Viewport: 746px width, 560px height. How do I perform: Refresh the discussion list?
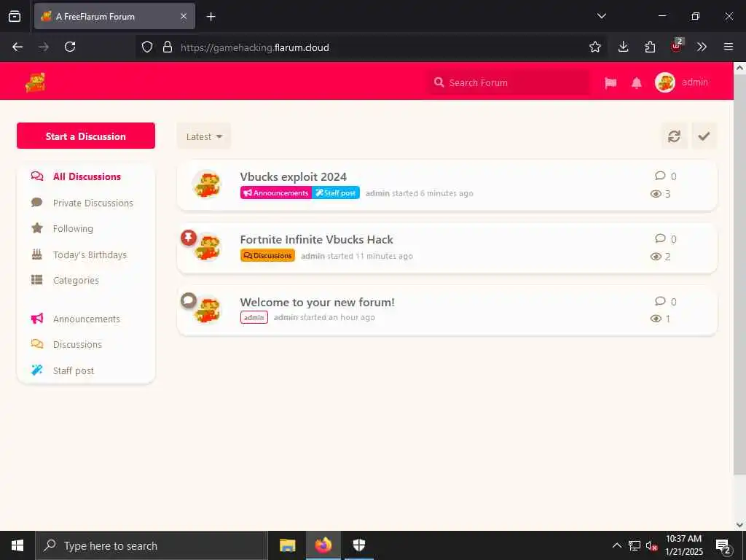click(674, 136)
